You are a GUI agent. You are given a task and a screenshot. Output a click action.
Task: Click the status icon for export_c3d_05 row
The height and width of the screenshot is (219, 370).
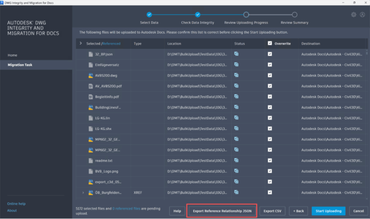tap(236, 181)
